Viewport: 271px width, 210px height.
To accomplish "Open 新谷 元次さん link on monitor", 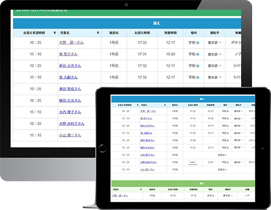I will [x=70, y=66].
